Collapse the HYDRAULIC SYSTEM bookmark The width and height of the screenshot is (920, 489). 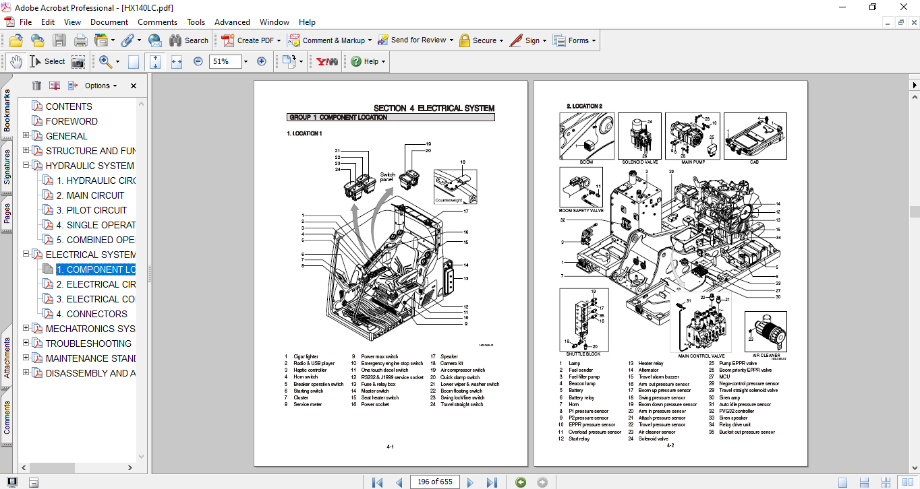[26, 166]
